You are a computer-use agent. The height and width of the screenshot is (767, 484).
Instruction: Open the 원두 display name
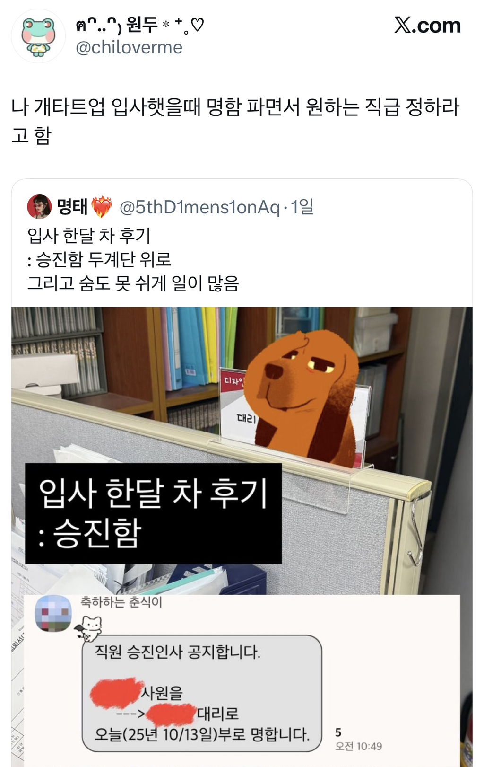(140, 25)
